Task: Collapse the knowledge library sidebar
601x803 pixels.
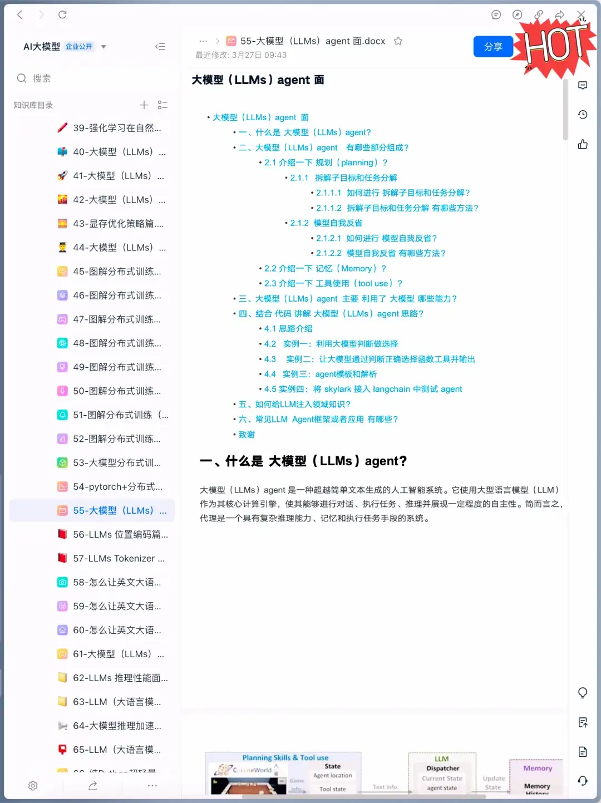Action: (x=160, y=47)
